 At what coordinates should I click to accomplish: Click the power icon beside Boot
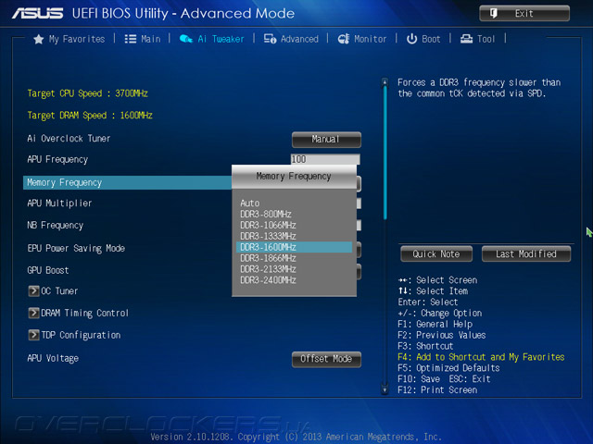pos(411,39)
